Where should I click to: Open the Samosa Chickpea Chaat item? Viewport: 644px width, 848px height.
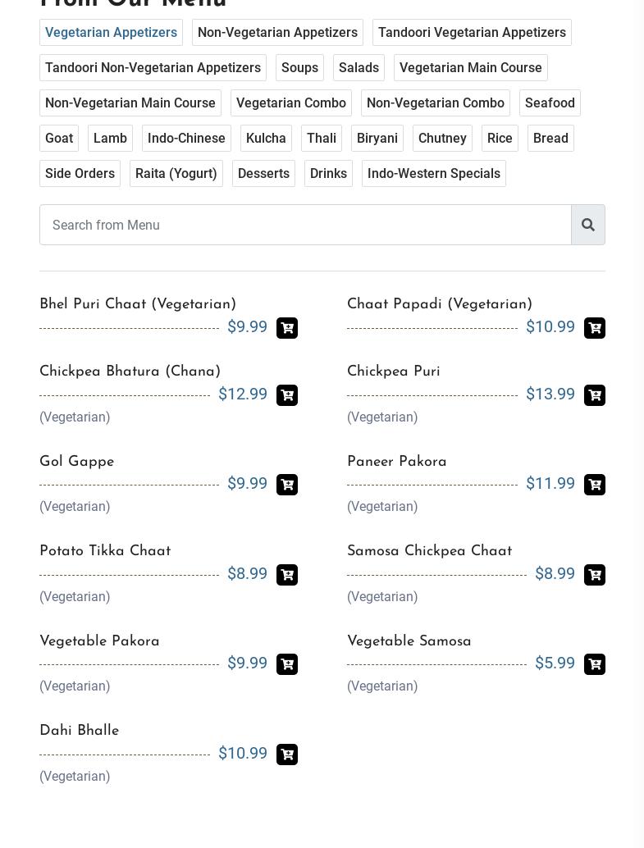[x=429, y=552]
